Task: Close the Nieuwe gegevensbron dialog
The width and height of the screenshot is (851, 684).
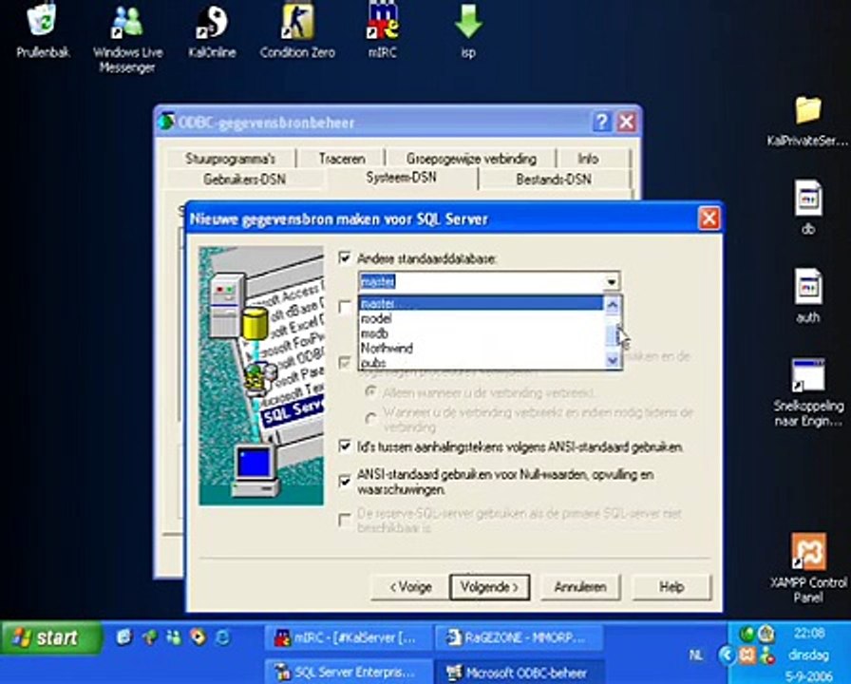Action: (709, 218)
